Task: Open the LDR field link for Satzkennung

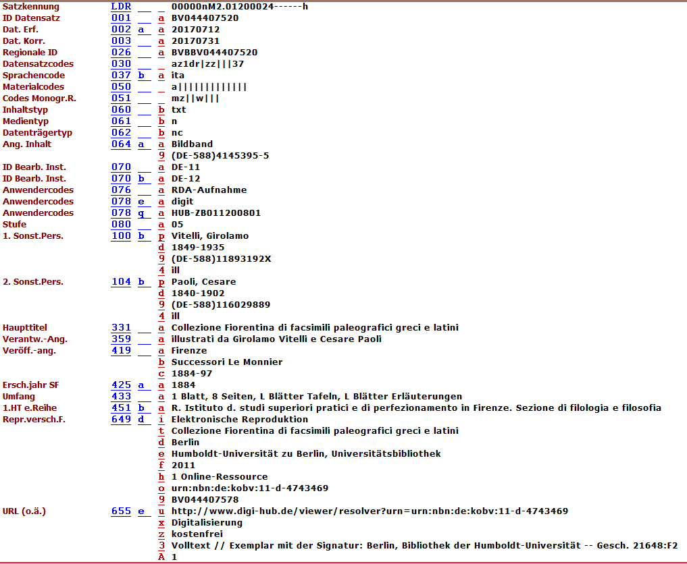Action: pos(121,7)
